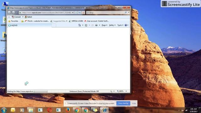Click the Feeds icon in command bar
201x113 pixels.
pyautogui.click(x=86, y=25)
